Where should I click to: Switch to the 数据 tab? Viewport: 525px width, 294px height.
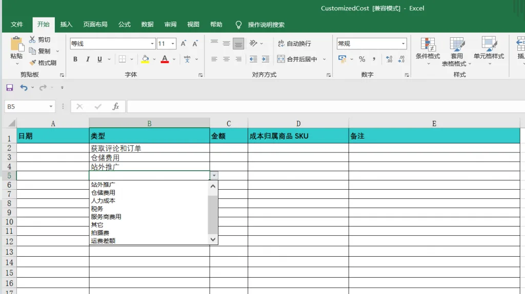(147, 25)
